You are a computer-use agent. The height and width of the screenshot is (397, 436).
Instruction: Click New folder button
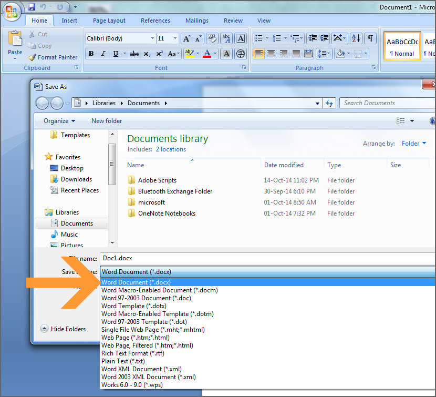(x=107, y=121)
